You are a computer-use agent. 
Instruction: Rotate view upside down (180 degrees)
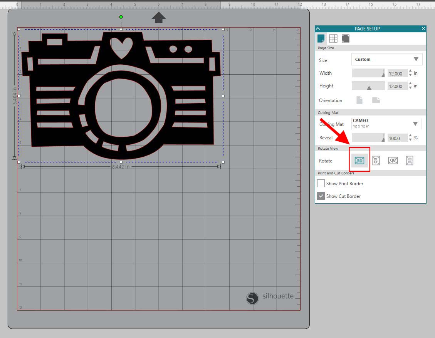[393, 161]
